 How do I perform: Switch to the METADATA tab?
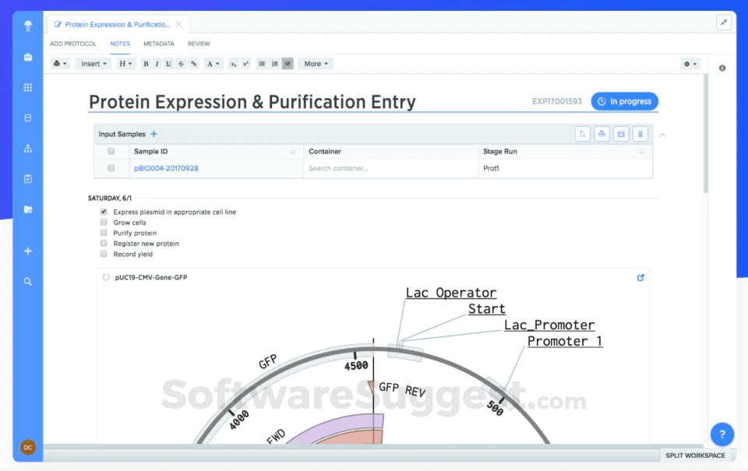(158, 44)
